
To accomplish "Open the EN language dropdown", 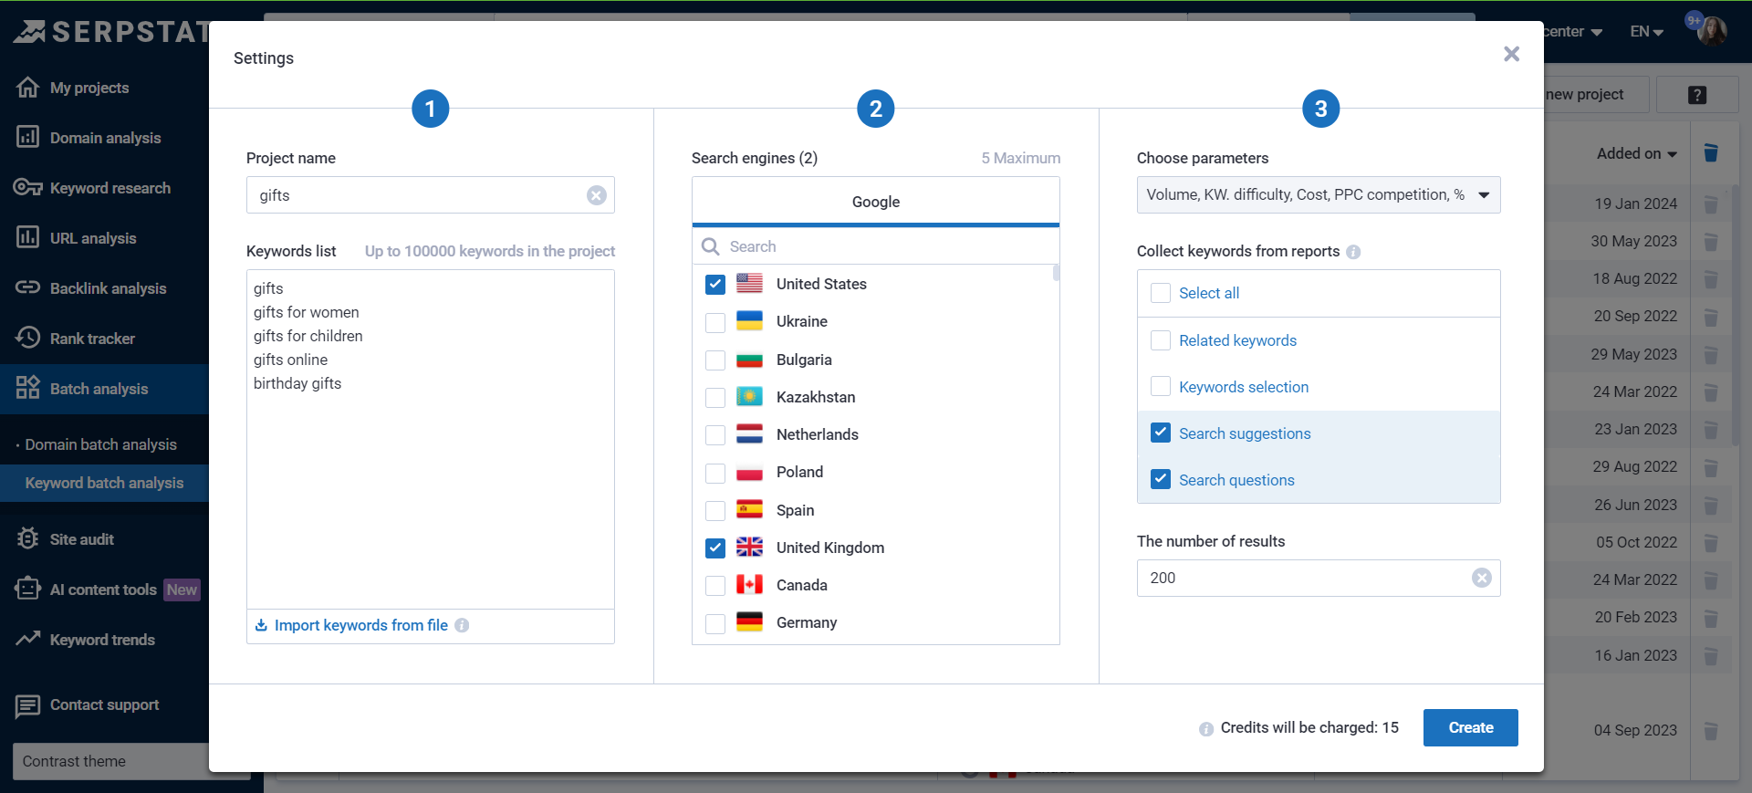I will (x=1647, y=32).
